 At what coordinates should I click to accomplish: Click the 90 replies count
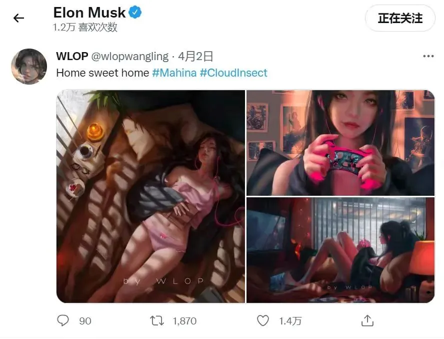pos(85,321)
